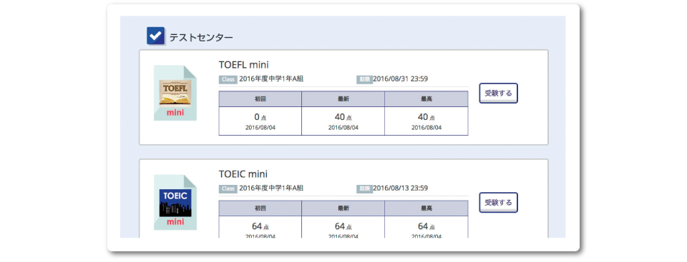687x262 pixels.
Task: Click the TOEIC mini document icon
Action: pos(175,203)
